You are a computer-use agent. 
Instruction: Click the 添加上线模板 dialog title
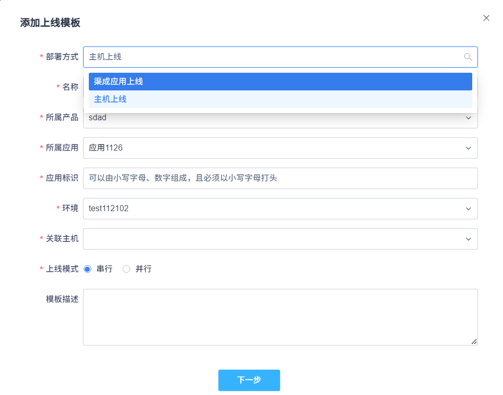(50, 23)
